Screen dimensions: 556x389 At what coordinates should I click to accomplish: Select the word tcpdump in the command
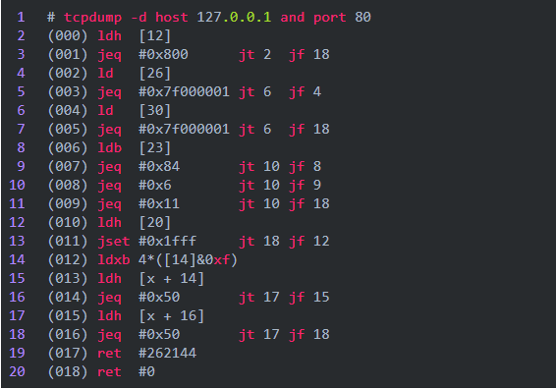pyautogui.click(x=92, y=17)
